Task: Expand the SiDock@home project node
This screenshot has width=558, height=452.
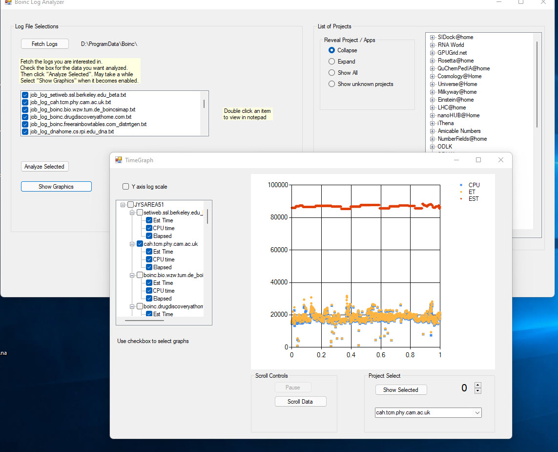Action: click(432, 37)
